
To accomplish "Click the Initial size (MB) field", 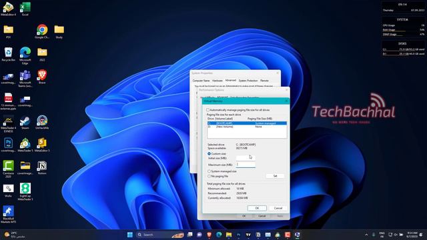I will point(246,158).
